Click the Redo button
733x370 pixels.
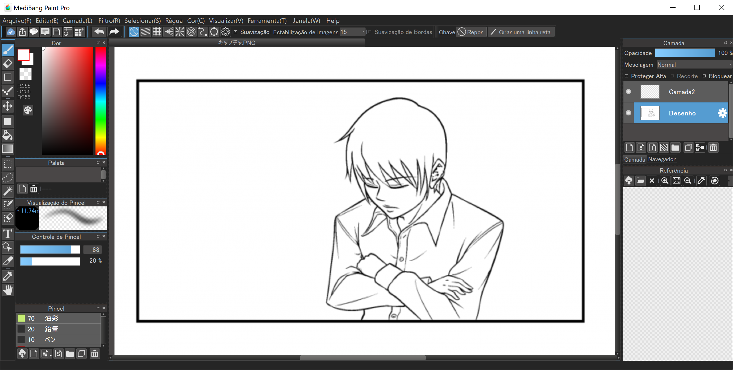pos(114,32)
